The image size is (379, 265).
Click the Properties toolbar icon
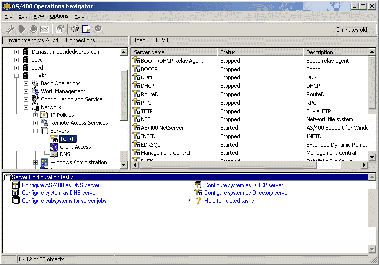point(60,29)
